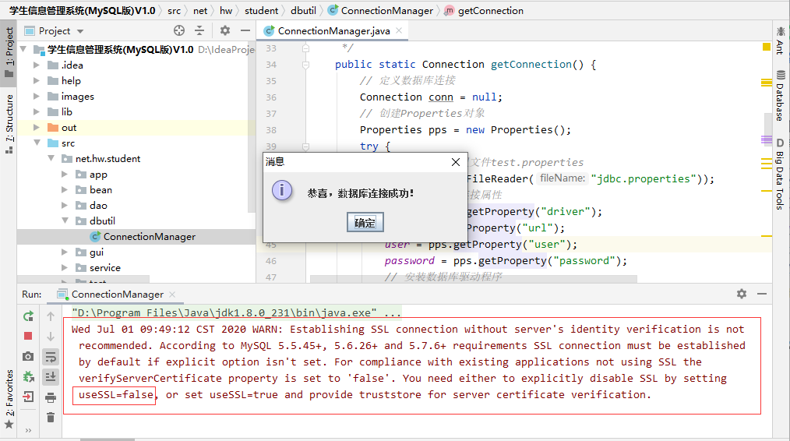Click ConnectionManager in breadcrumb bar
This screenshot has width=790, height=441.
(381, 11)
